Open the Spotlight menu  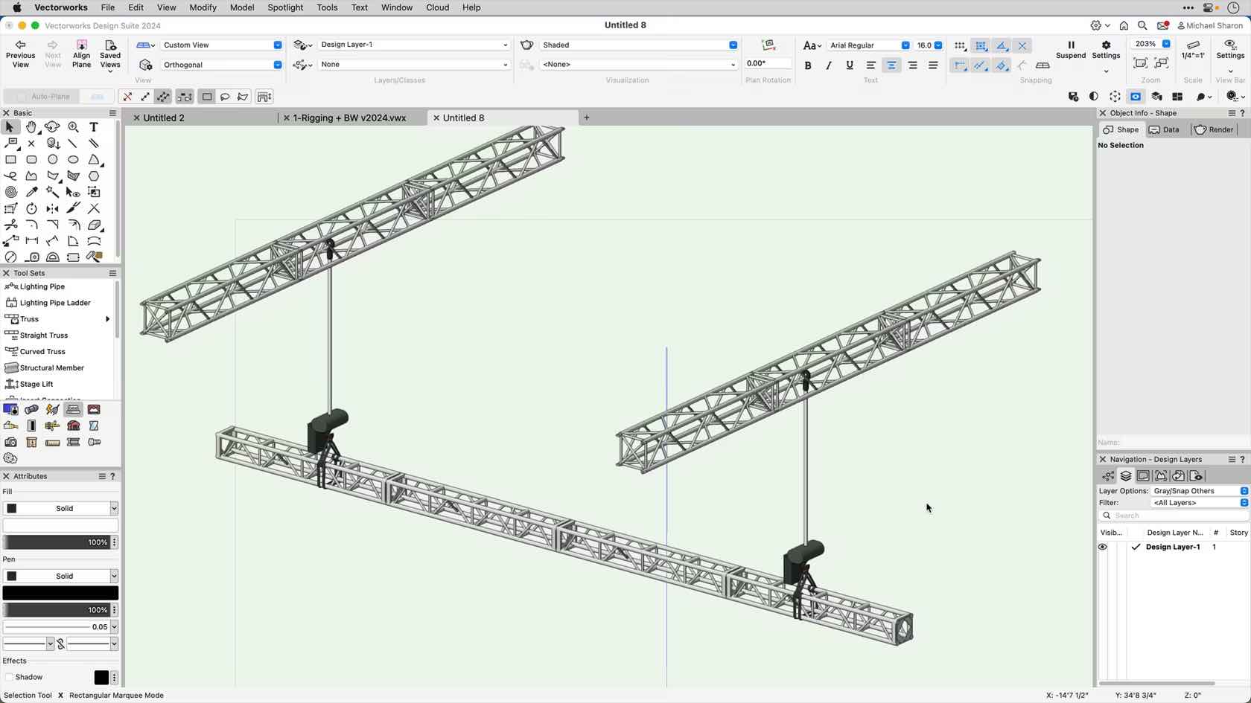point(285,7)
